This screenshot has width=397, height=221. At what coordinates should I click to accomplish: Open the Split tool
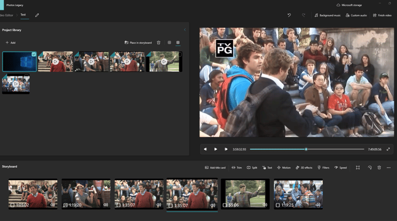[x=252, y=168]
